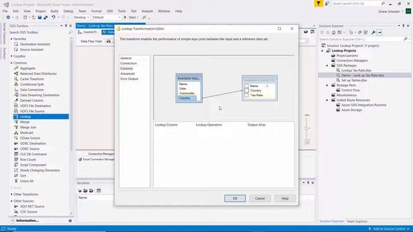The image size is (413, 232).
Task: Select Row Count in toolbox
Action: [x=28, y=159]
